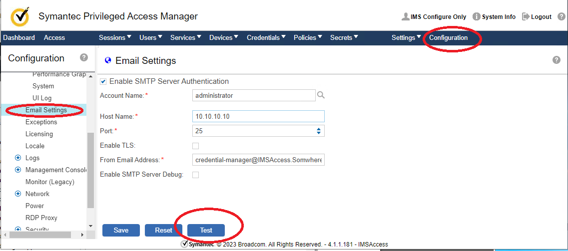Open Monitor (Legacy) in the sidebar
568x251 pixels.
point(49,182)
